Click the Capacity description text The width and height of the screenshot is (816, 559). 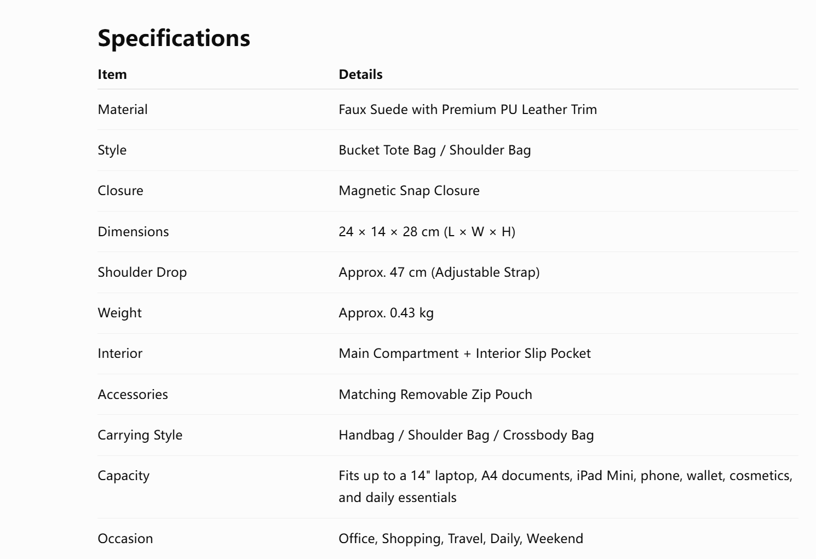point(566,487)
